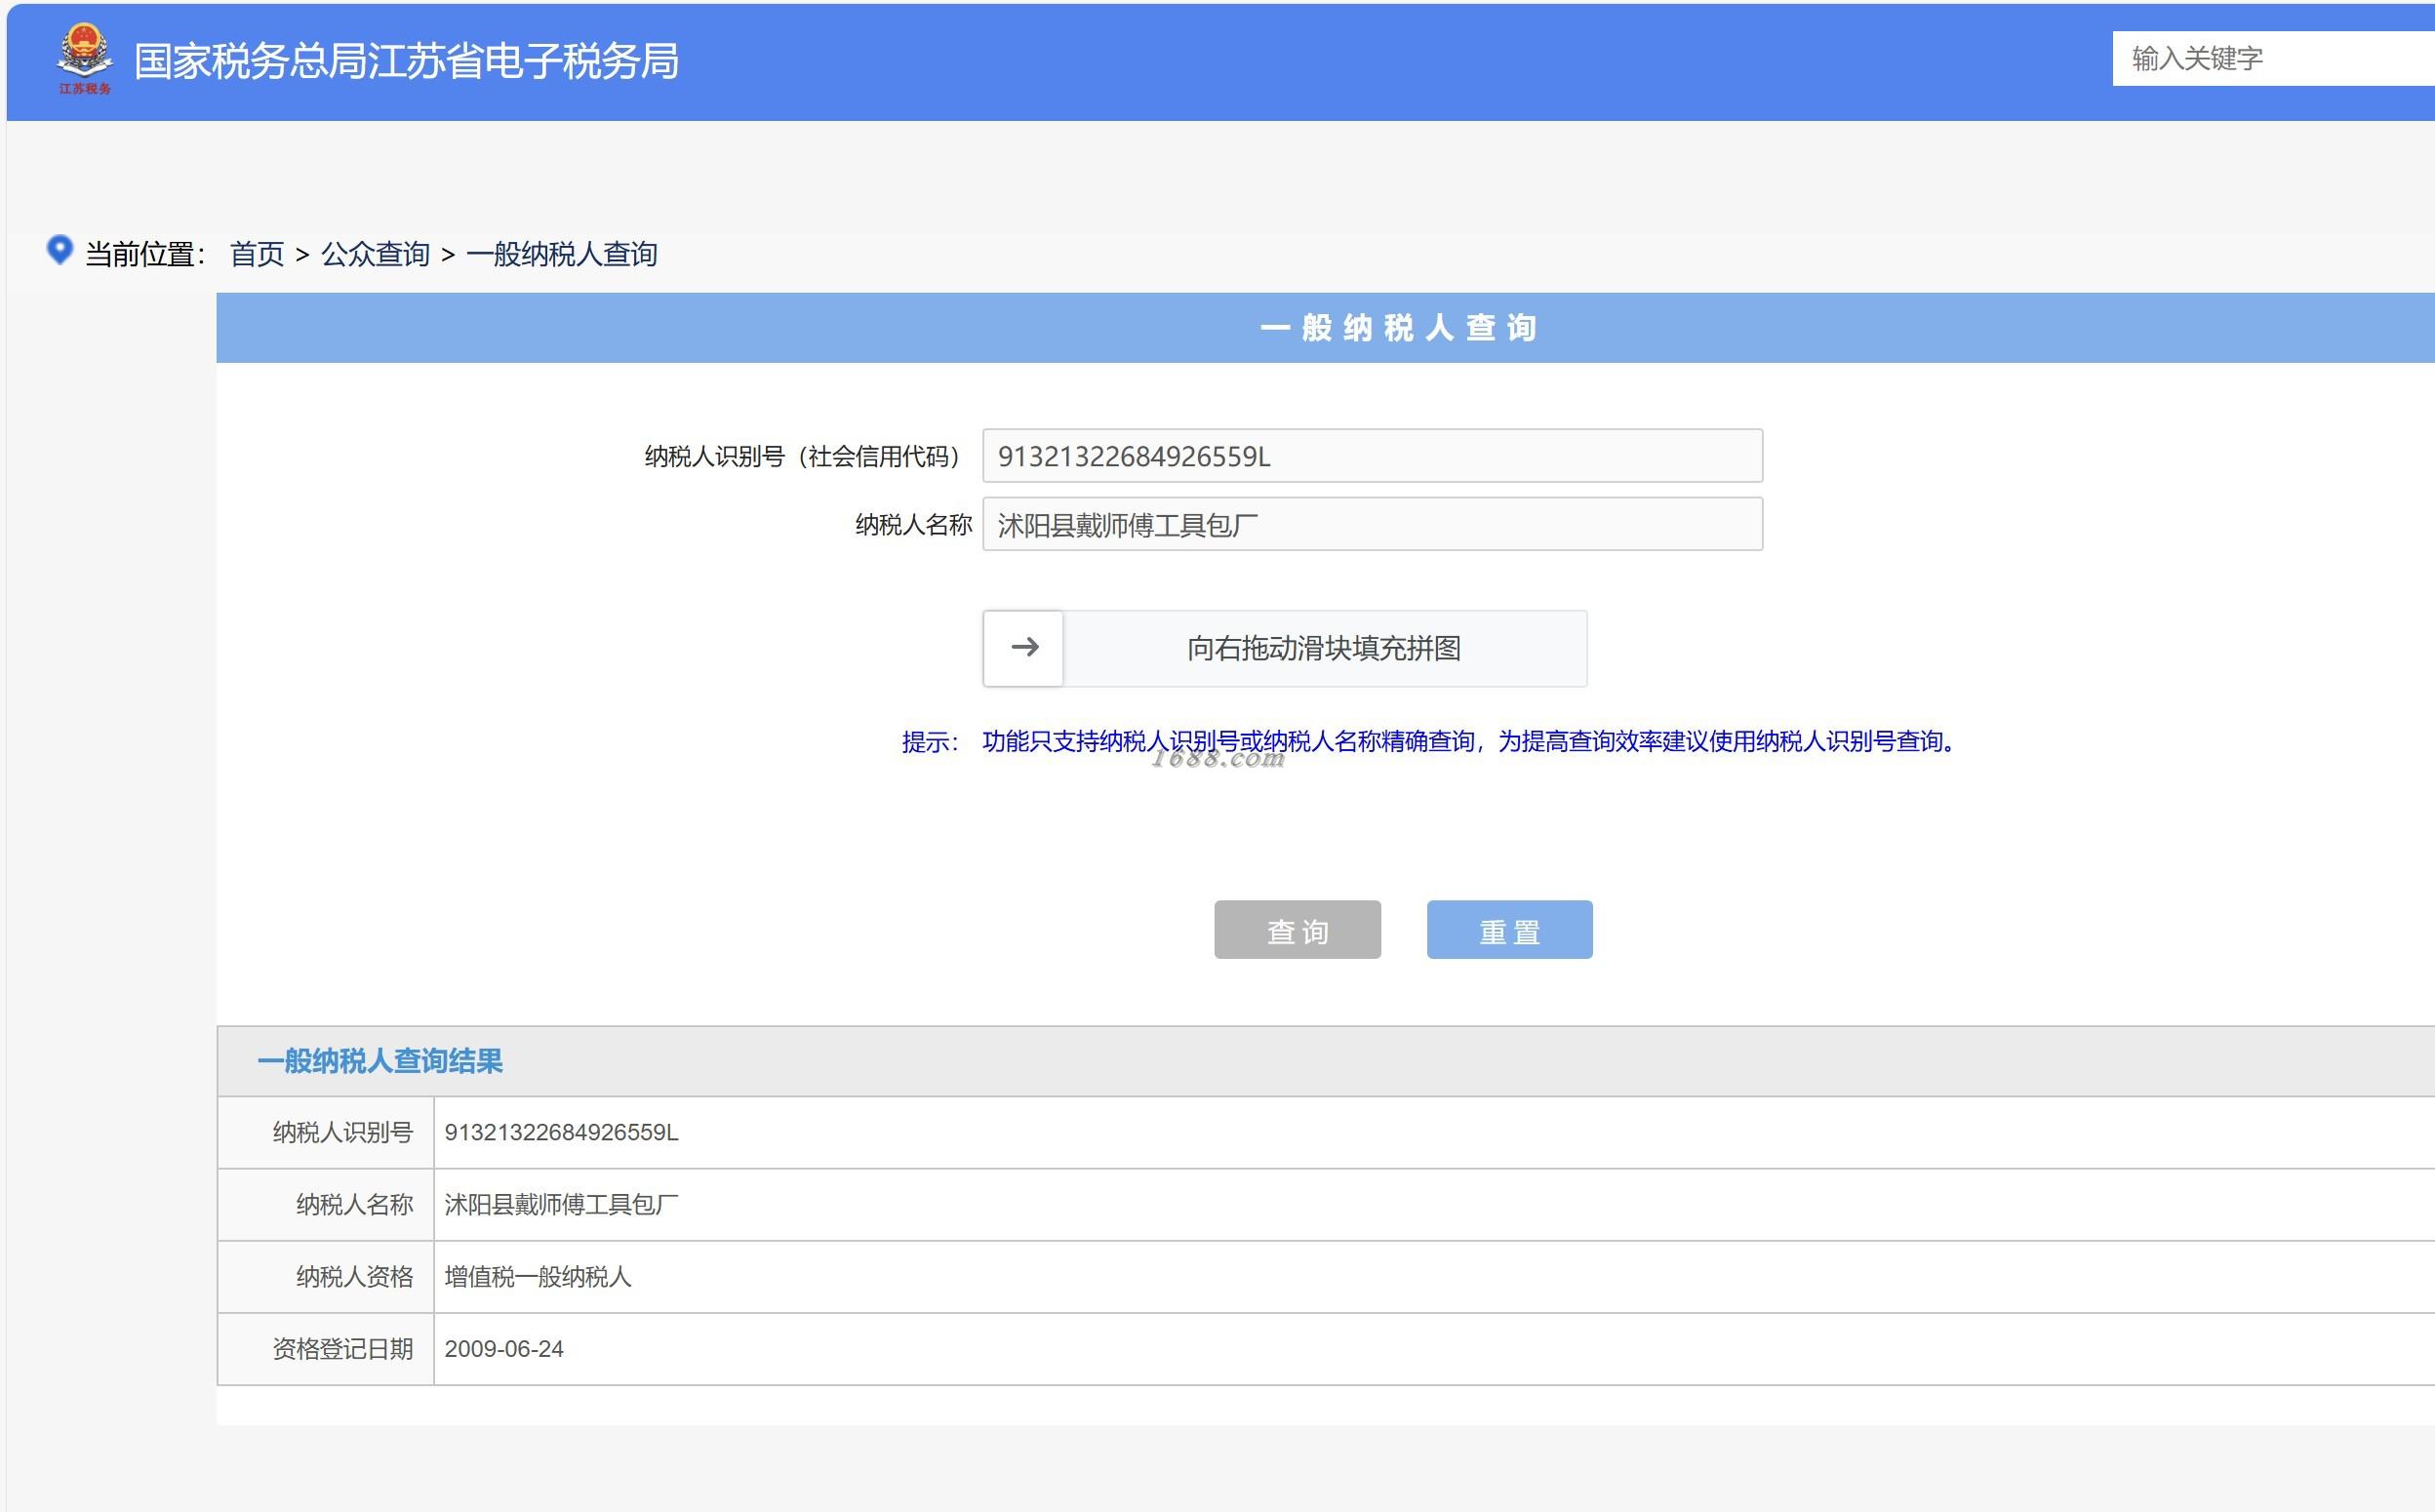Screen dimensions: 2435x1512
Task: Click the blue location pin icon
Action: (x=60, y=250)
